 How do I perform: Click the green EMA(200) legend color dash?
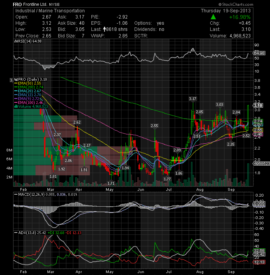(x=16, y=87)
